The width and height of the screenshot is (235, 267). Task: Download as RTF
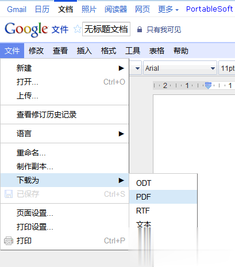pos(163,211)
